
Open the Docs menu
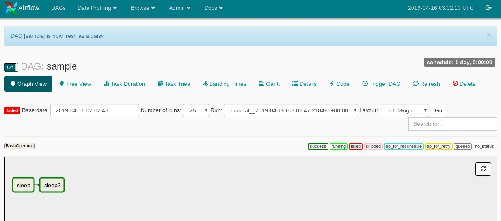click(x=214, y=8)
